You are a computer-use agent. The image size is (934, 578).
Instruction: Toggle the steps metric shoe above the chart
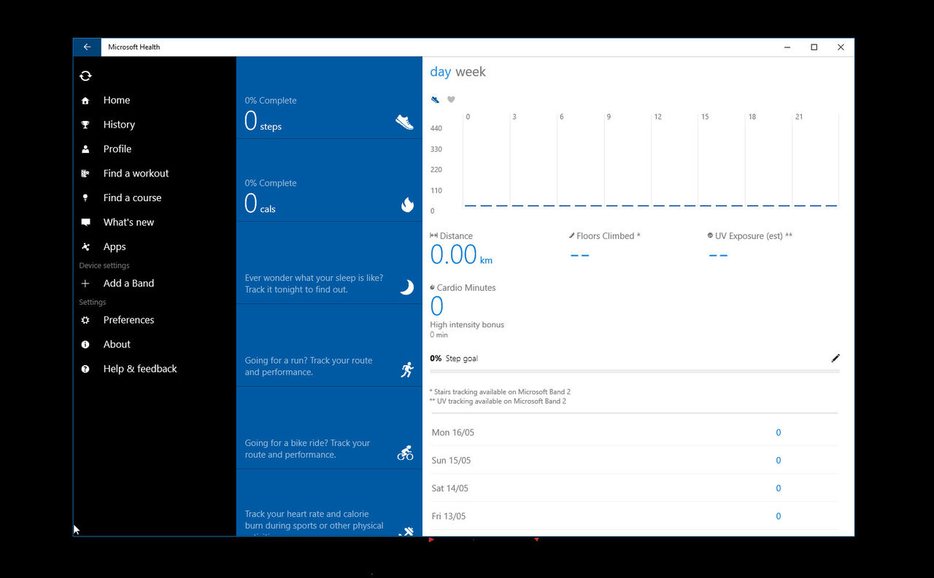click(435, 99)
